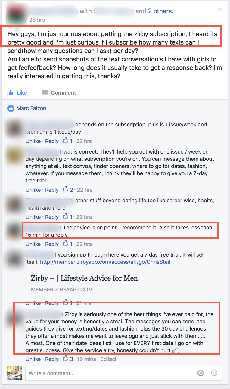The width and height of the screenshot is (230, 389).
Task: Unlike the first comment about subscription tiers
Action: 33,141
